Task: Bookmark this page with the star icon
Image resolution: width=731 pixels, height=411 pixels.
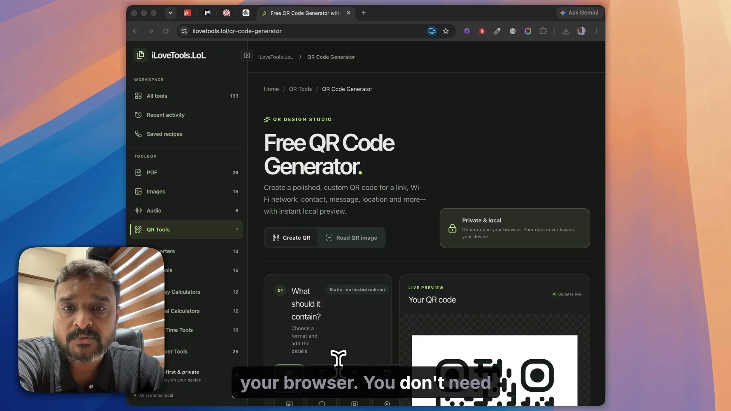Action: point(446,31)
